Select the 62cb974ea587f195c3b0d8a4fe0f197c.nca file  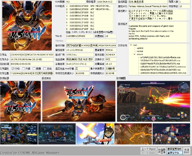click(160, 63)
